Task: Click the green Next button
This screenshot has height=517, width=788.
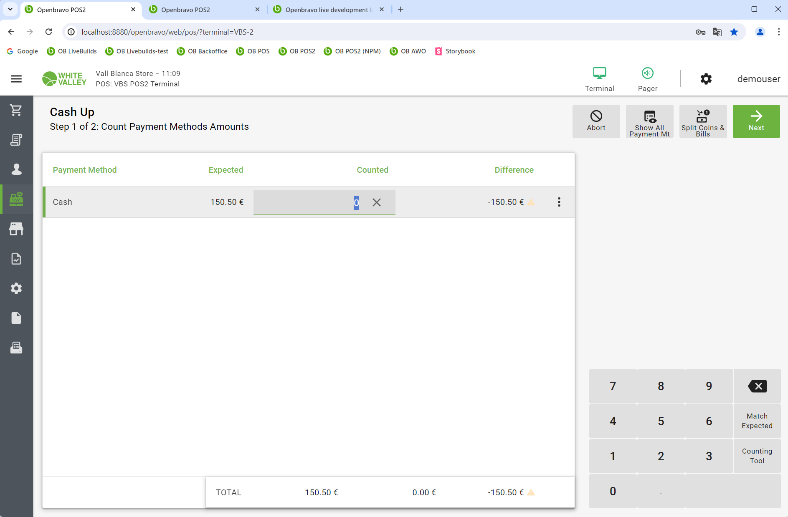Action: 756,121
